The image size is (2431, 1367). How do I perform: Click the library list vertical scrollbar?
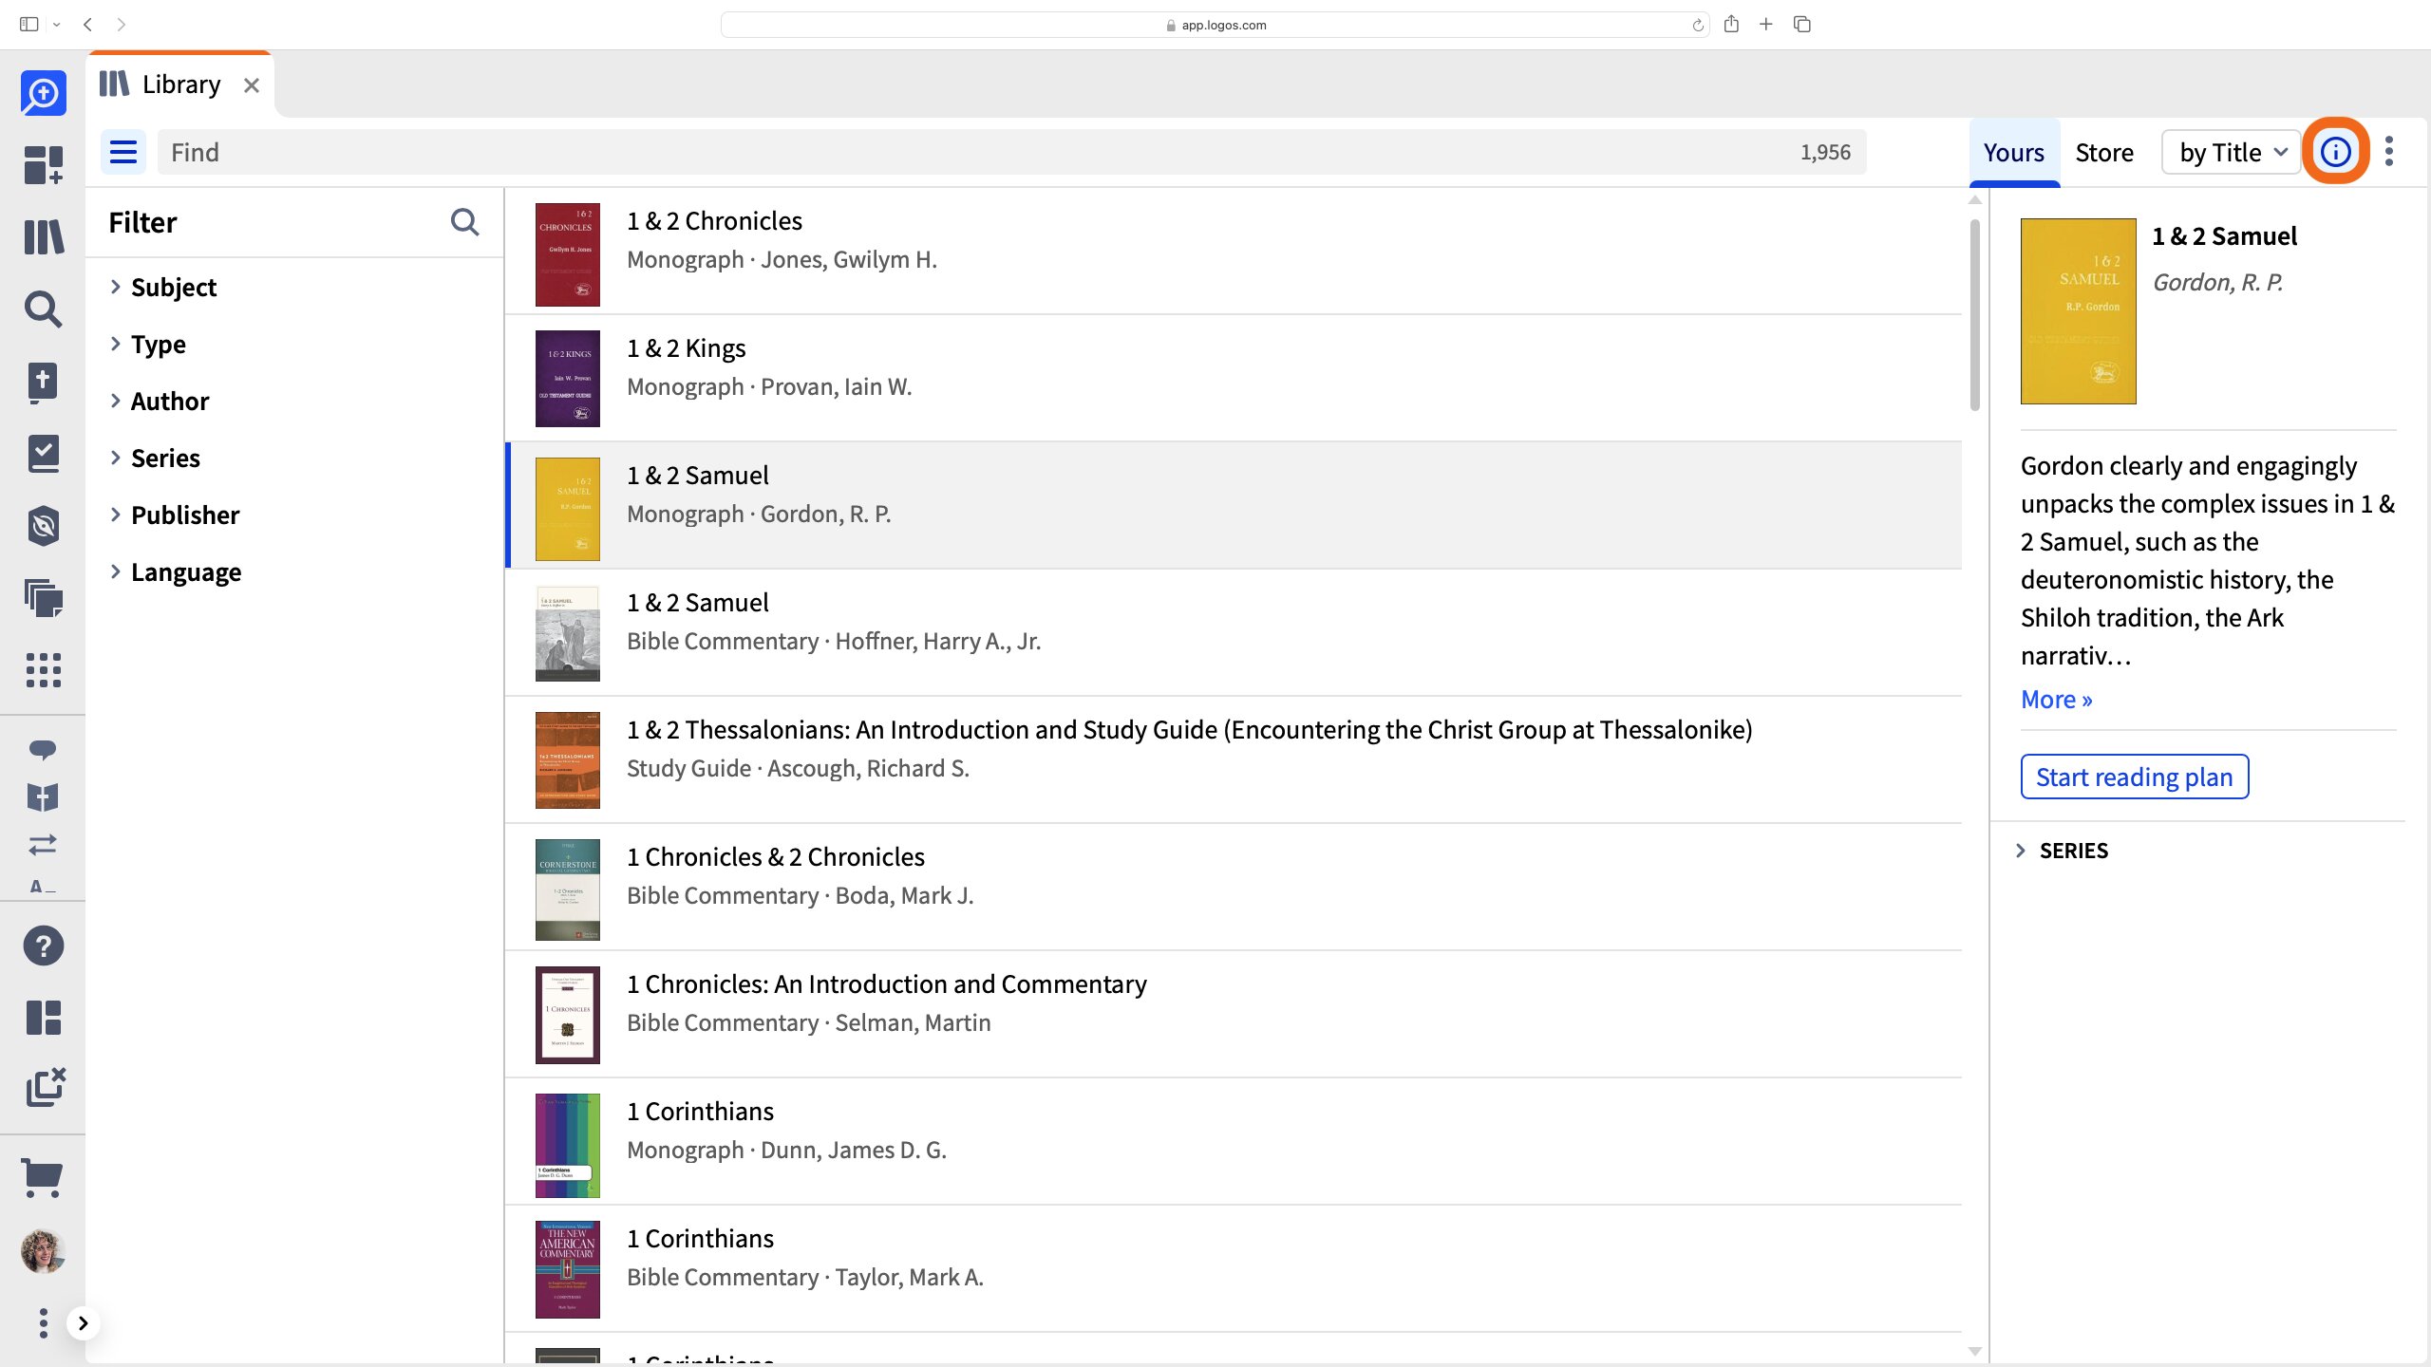point(1975,315)
